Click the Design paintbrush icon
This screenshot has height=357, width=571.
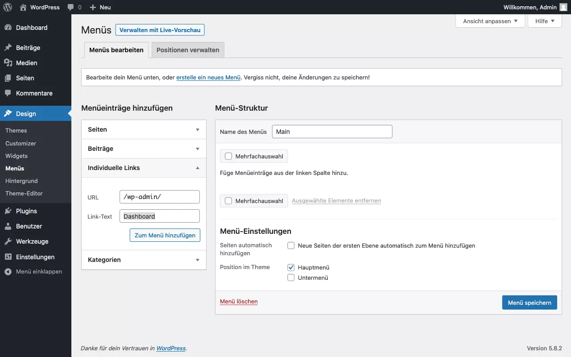[8, 114]
